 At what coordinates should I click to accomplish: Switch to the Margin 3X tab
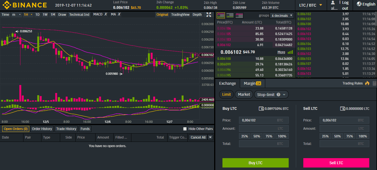[x=252, y=83]
